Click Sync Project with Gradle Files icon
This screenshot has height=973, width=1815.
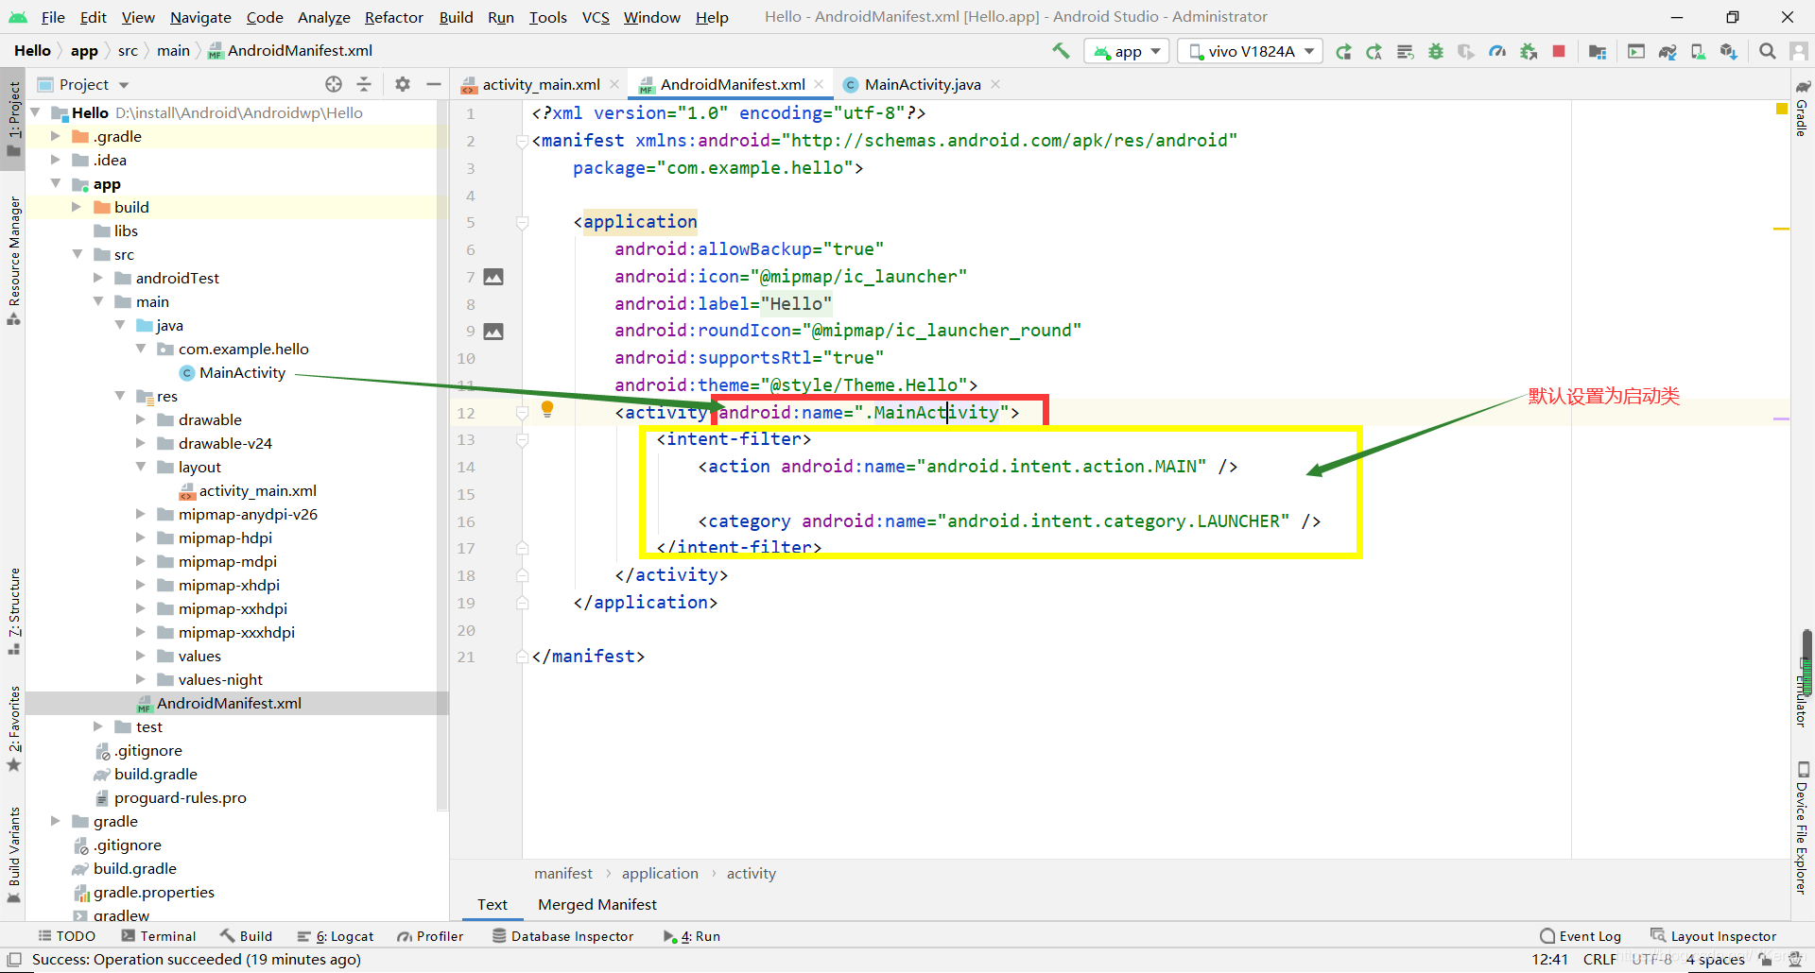pyautogui.click(x=1668, y=51)
